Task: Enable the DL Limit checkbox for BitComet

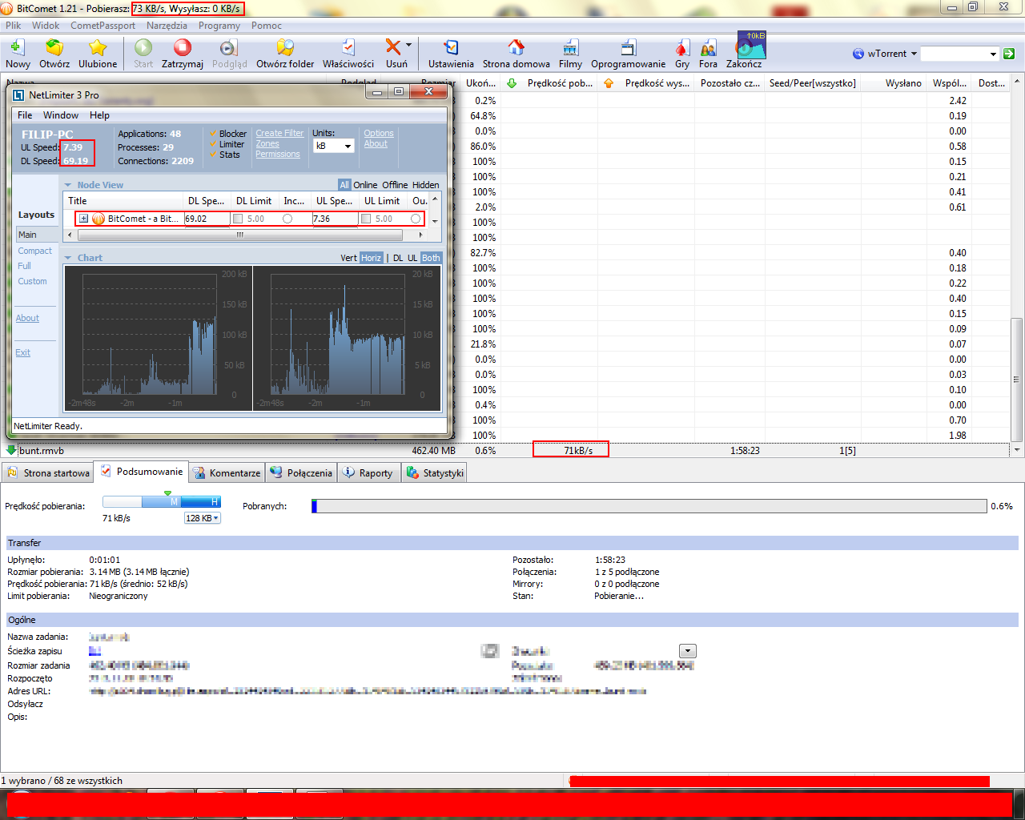Action: (x=238, y=219)
